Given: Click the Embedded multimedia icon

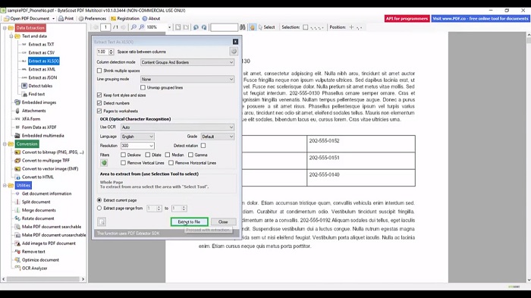Looking at the screenshot, I should point(17,136).
